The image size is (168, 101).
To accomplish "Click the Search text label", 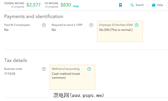I will (140, 5).
